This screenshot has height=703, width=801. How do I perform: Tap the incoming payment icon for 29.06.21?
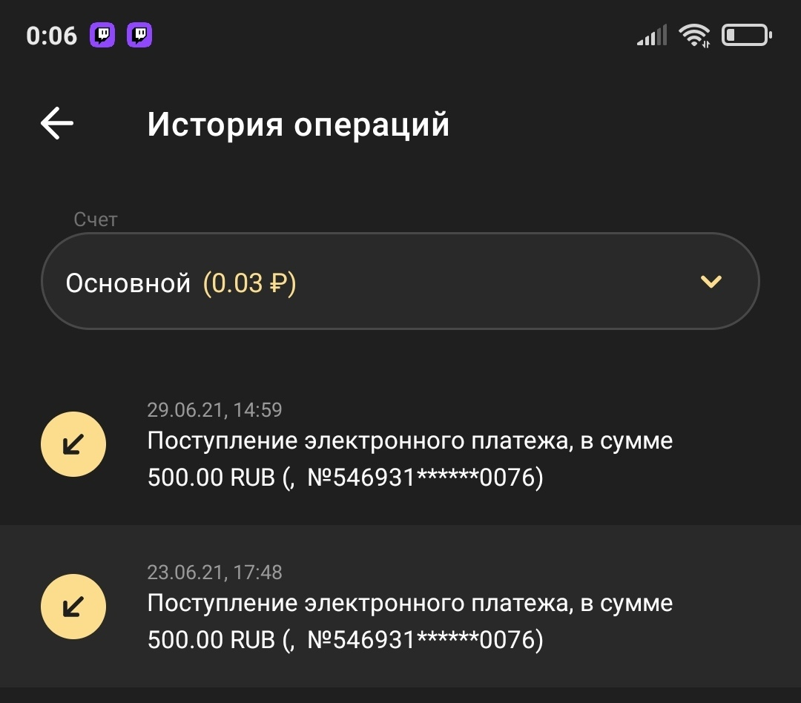[x=73, y=443]
